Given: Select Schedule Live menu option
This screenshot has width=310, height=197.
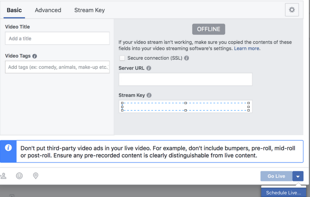Looking at the screenshot, I should [x=283, y=193].
